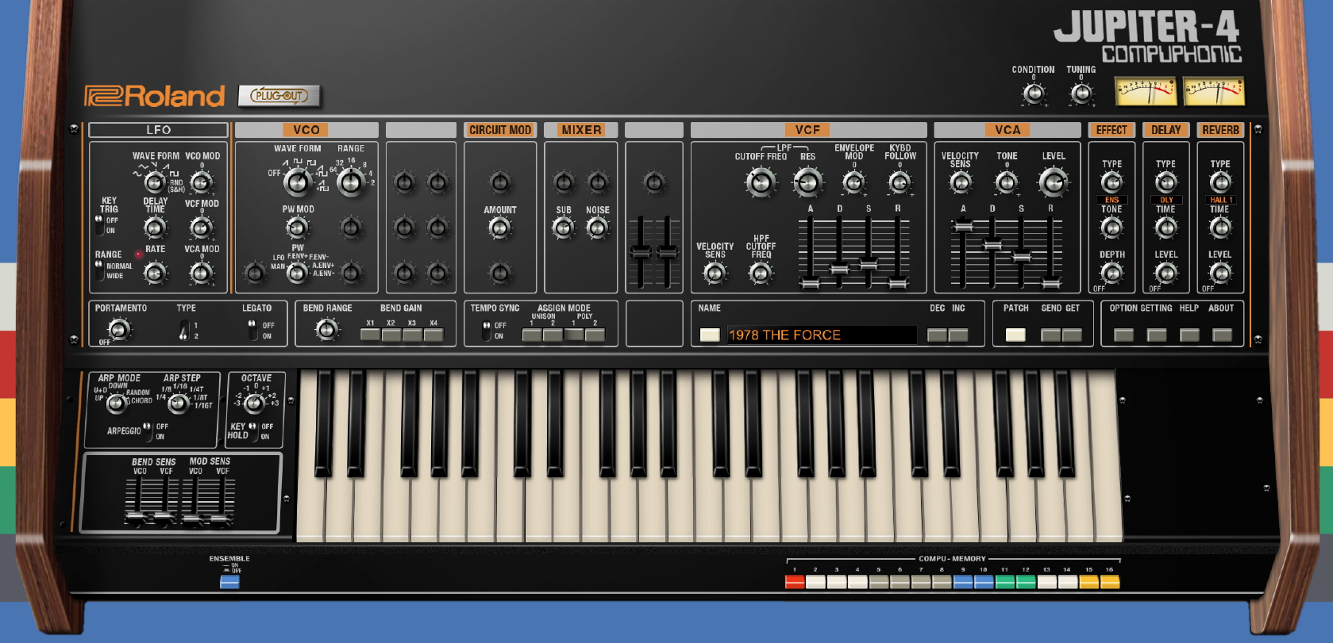The image size is (1333, 643).
Task: Select Bend Gain X2 button
Action: pos(391,335)
